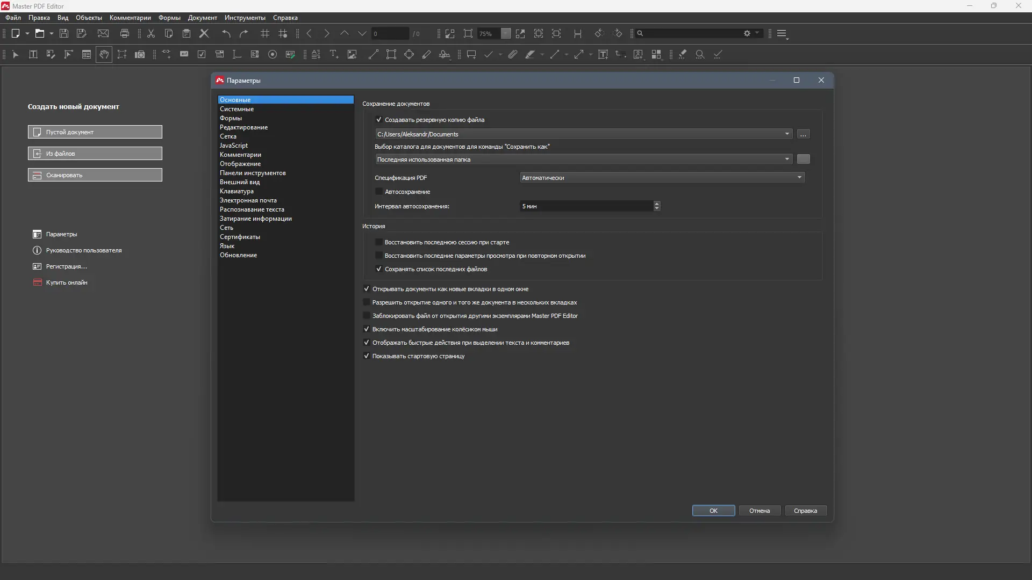The height and width of the screenshot is (580, 1032).
Task: Click the Snapshot camera tool
Action: point(140,54)
